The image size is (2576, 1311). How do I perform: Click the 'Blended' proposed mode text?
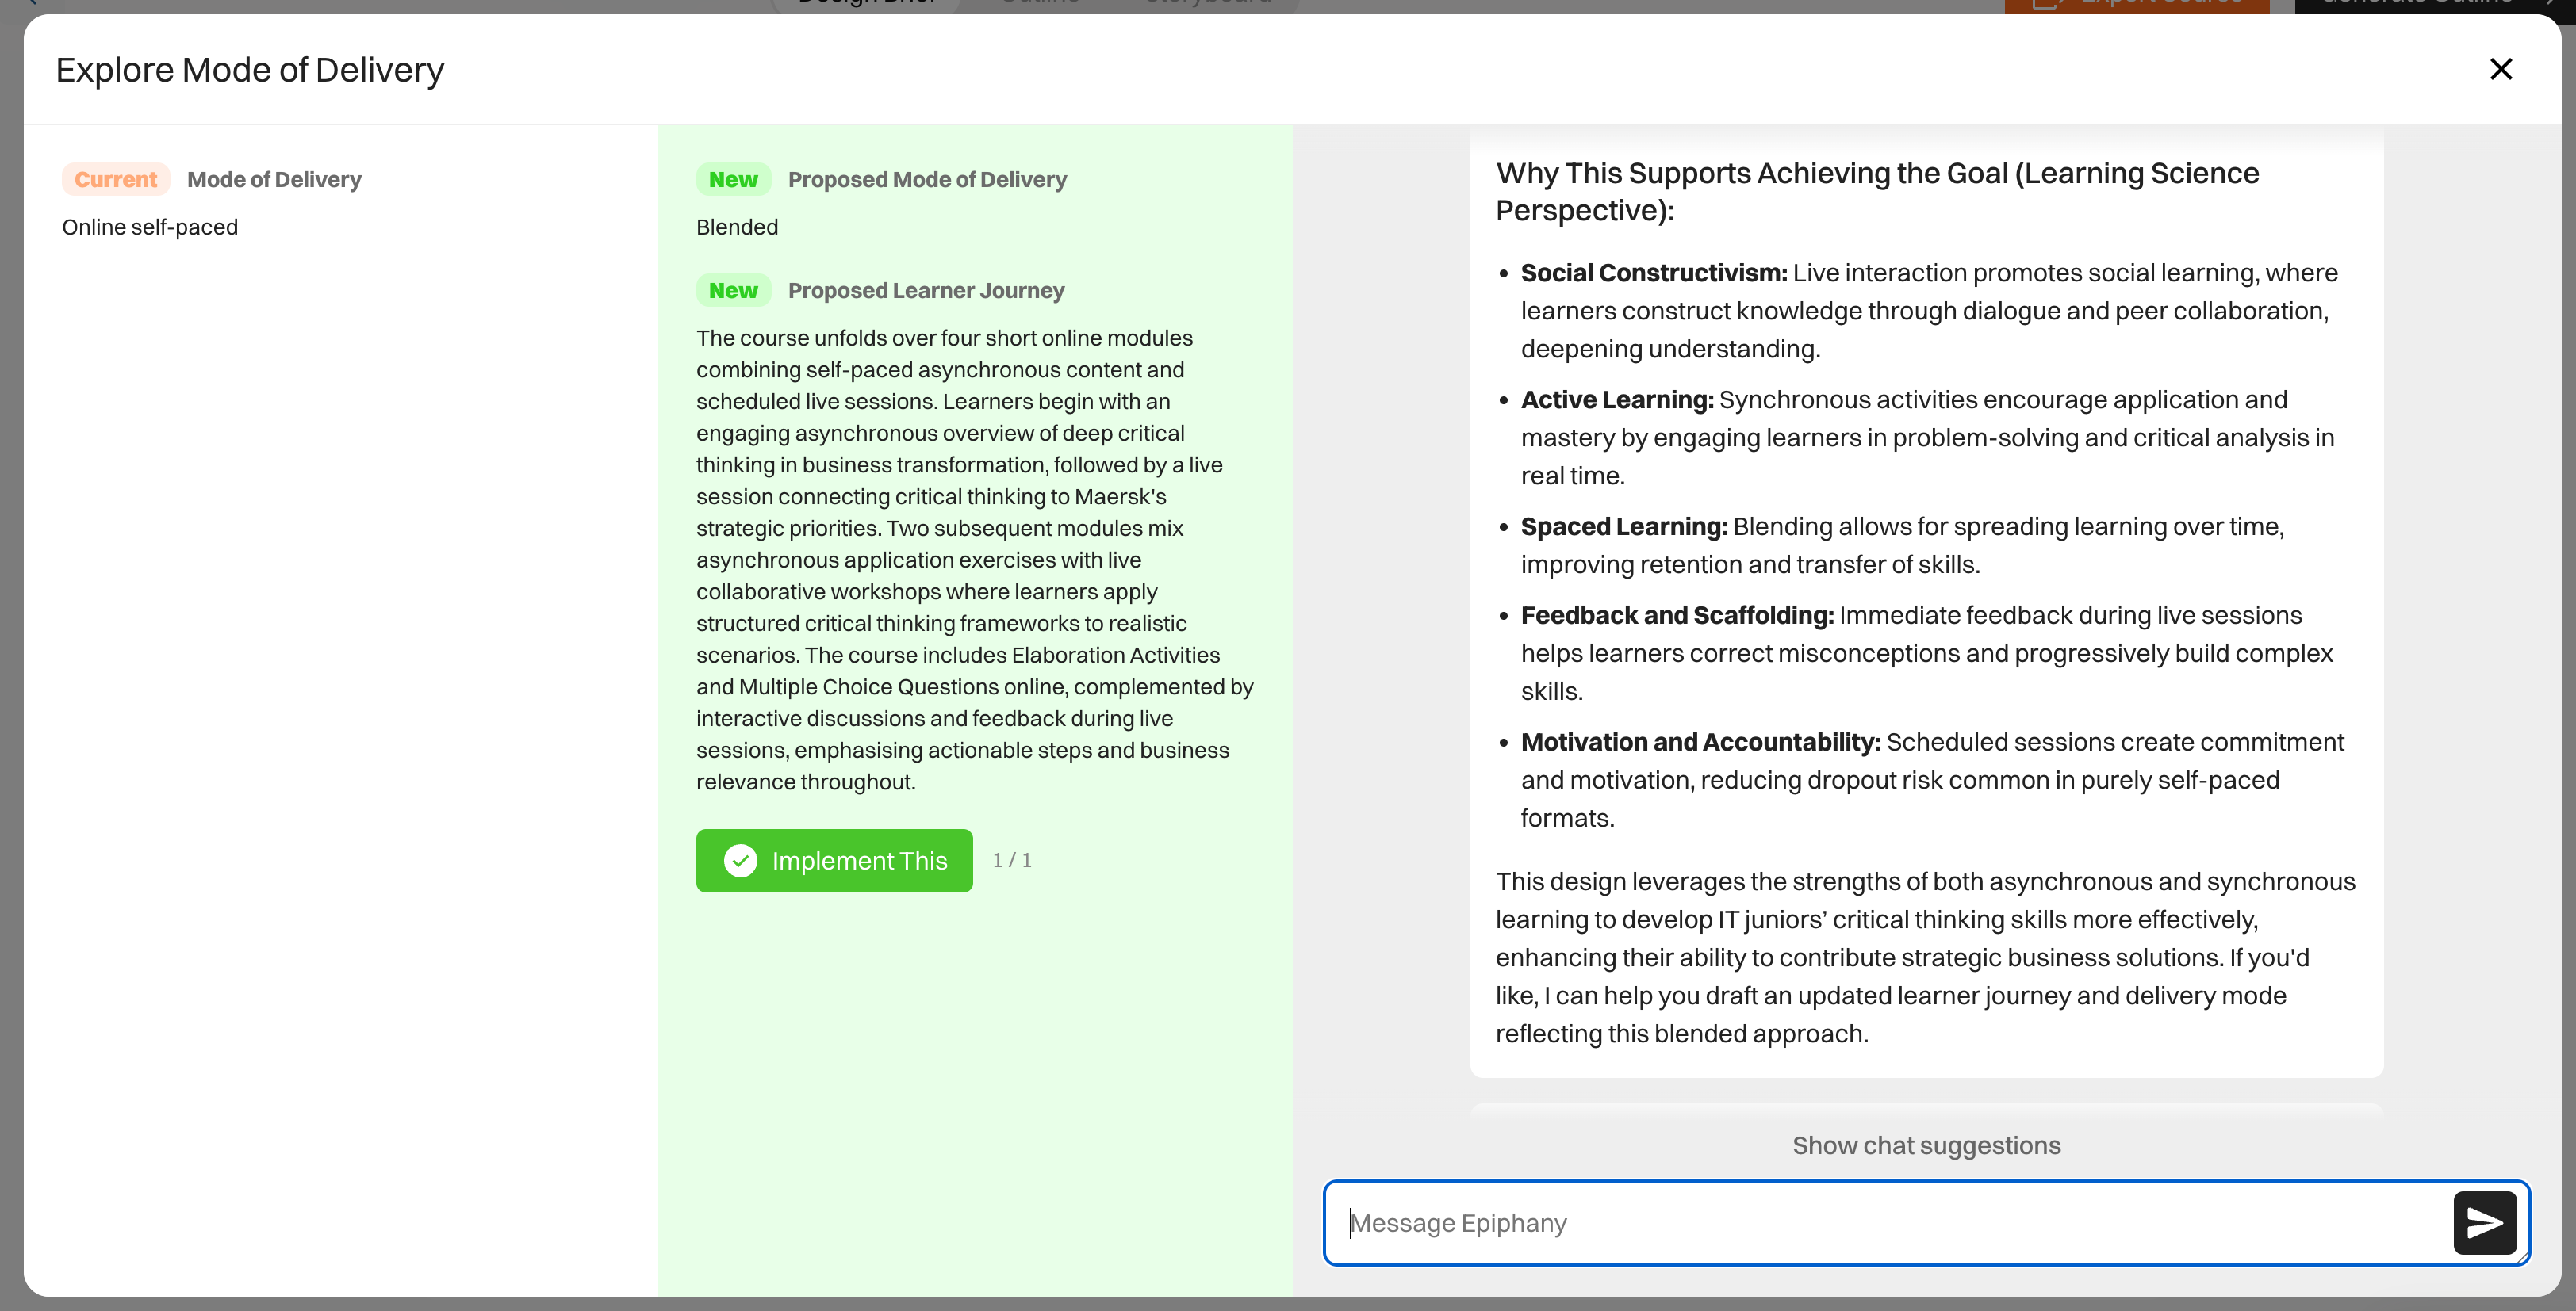tap(737, 227)
